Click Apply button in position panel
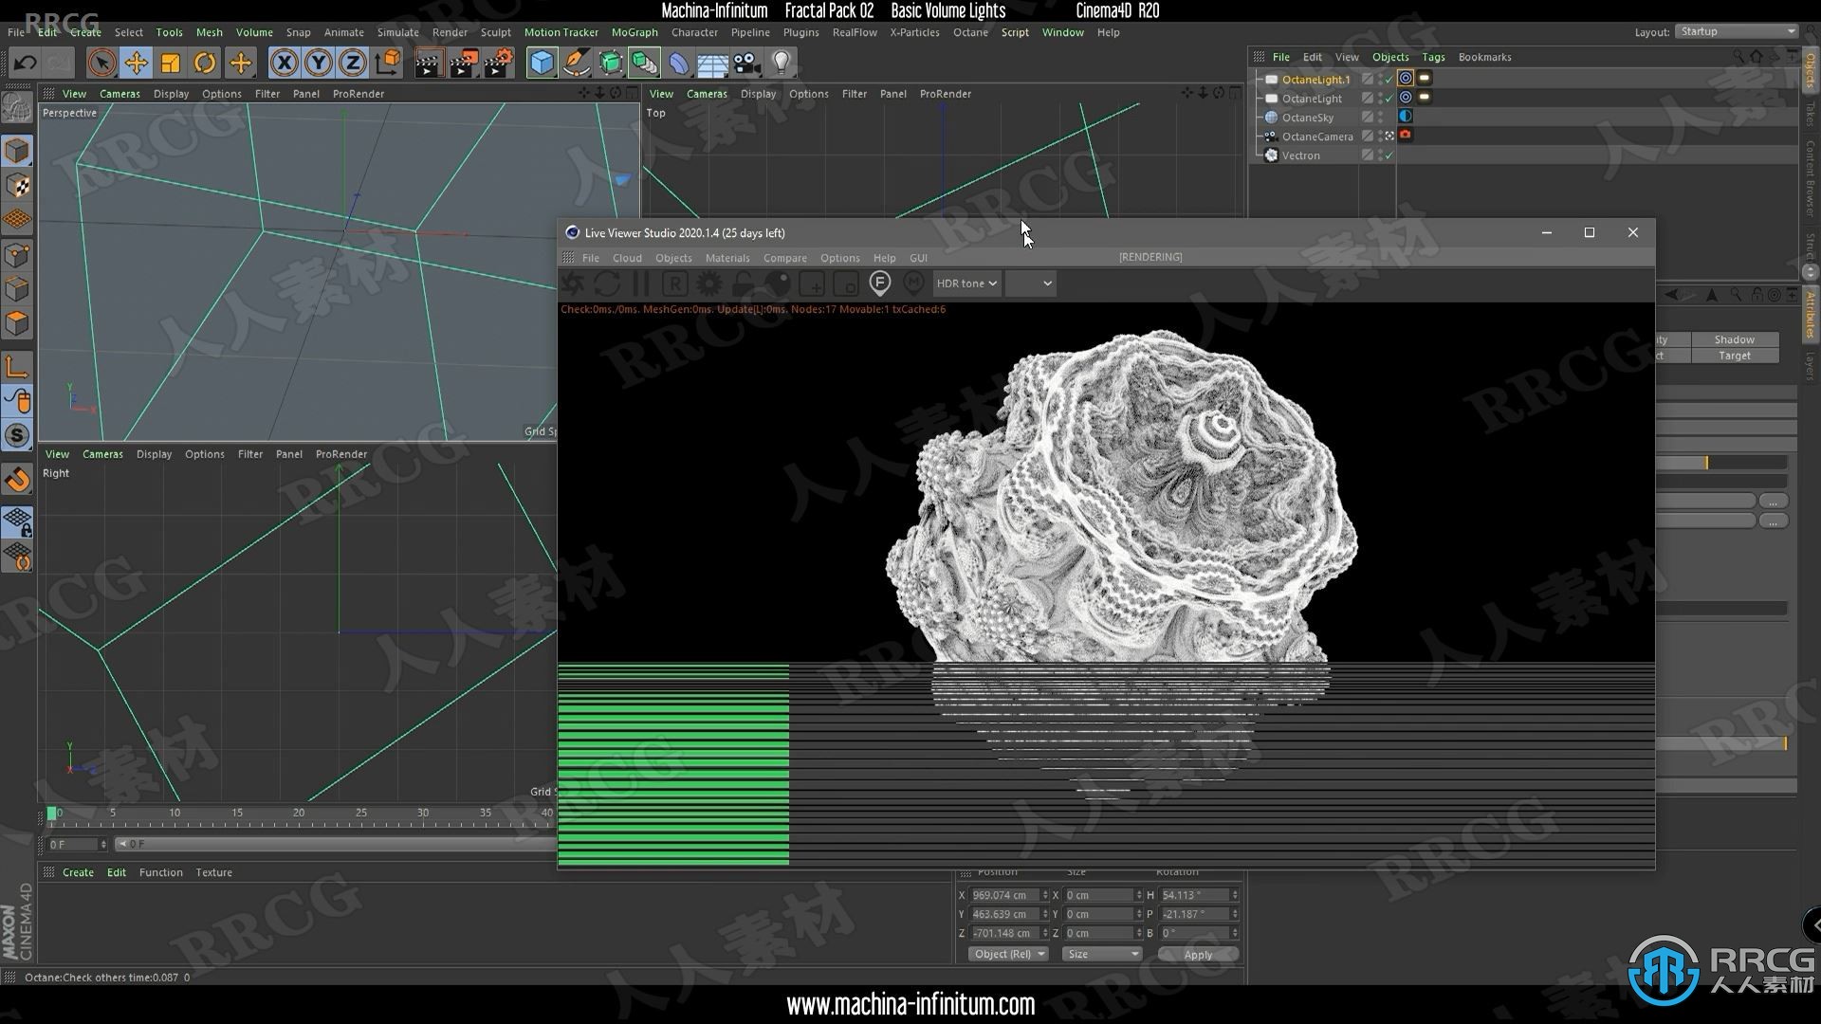This screenshot has width=1821, height=1024. click(x=1197, y=954)
